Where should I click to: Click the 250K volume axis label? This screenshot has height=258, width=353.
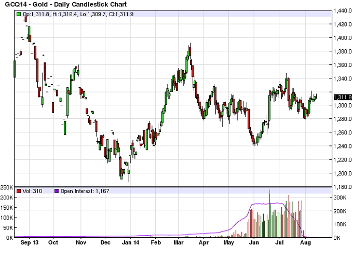tap(7, 187)
